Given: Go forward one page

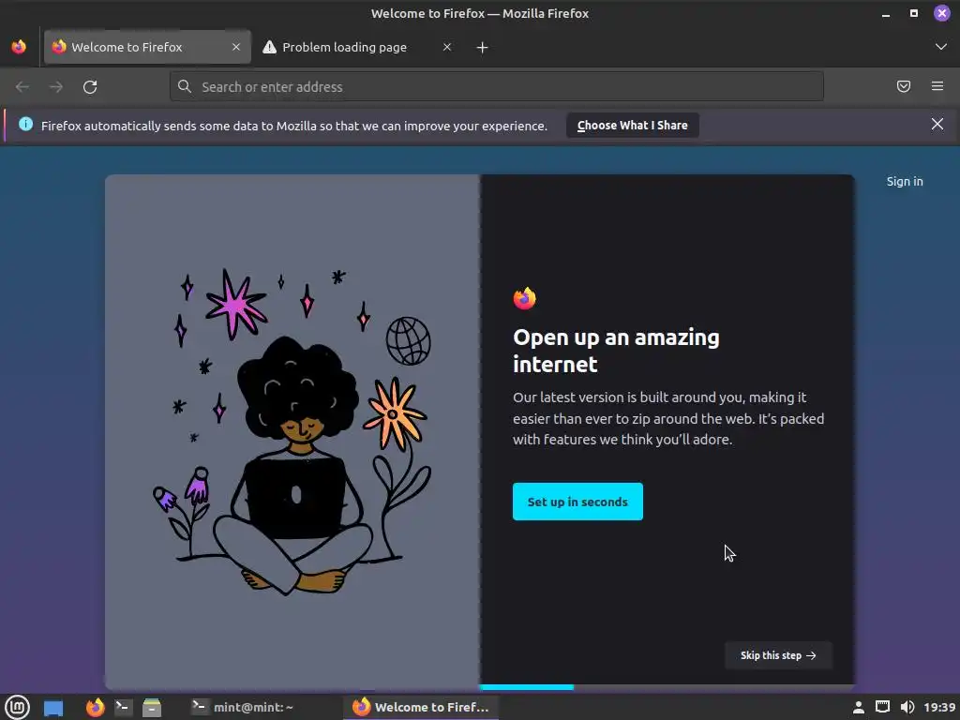Looking at the screenshot, I should coord(56,87).
